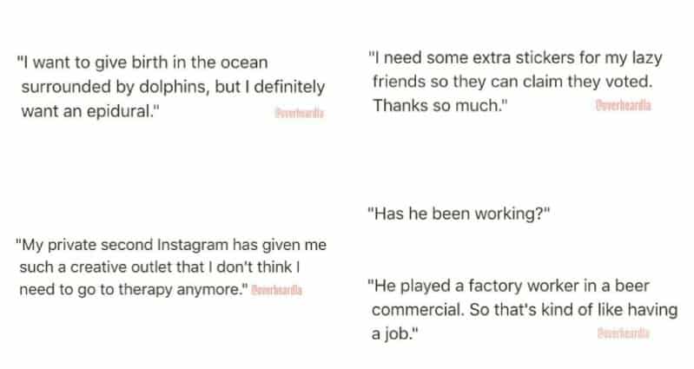
Task: Click the @overheardla watermark beside 'a job'
Action: [x=624, y=333]
